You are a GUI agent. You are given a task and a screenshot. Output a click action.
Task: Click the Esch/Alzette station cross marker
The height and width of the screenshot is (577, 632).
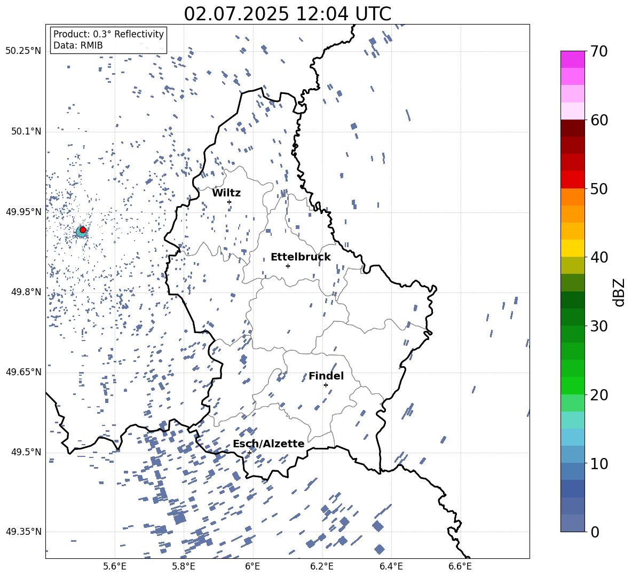click(x=249, y=453)
